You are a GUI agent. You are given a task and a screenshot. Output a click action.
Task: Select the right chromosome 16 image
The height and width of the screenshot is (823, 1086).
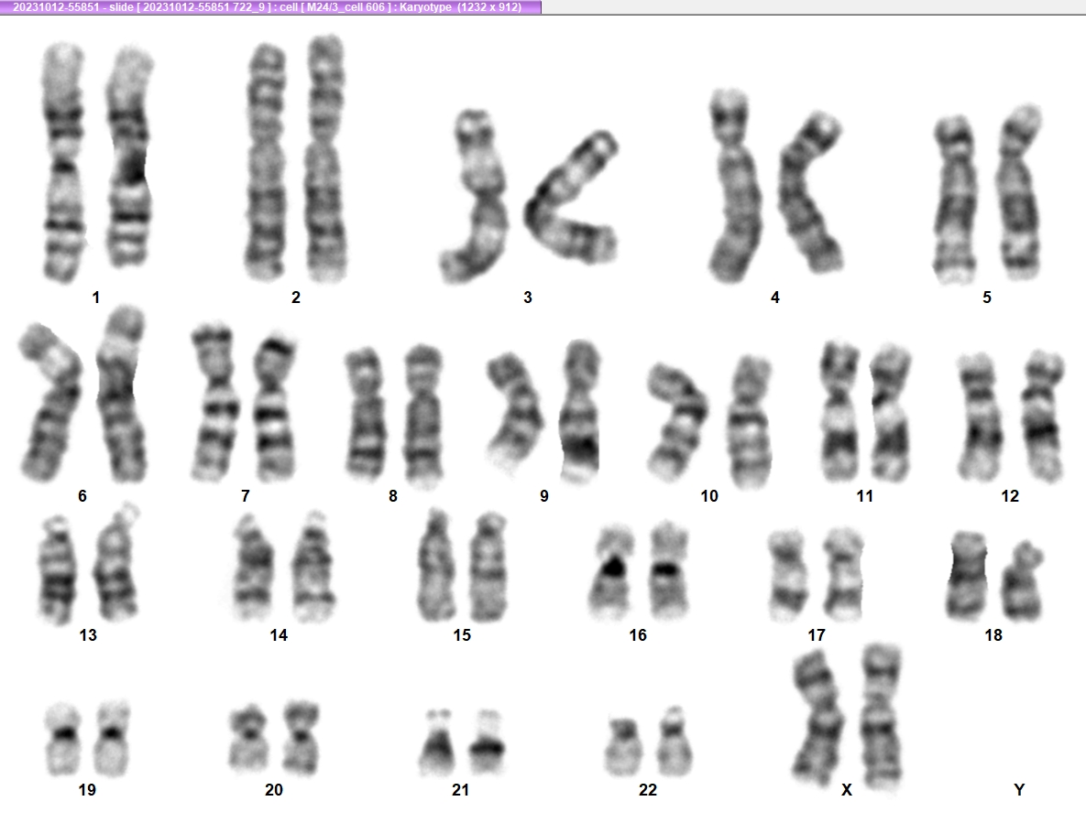pos(668,572)
